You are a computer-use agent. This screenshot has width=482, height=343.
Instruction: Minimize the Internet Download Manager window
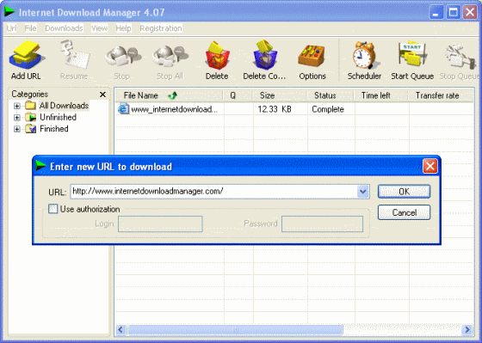[x=436, y=13]
